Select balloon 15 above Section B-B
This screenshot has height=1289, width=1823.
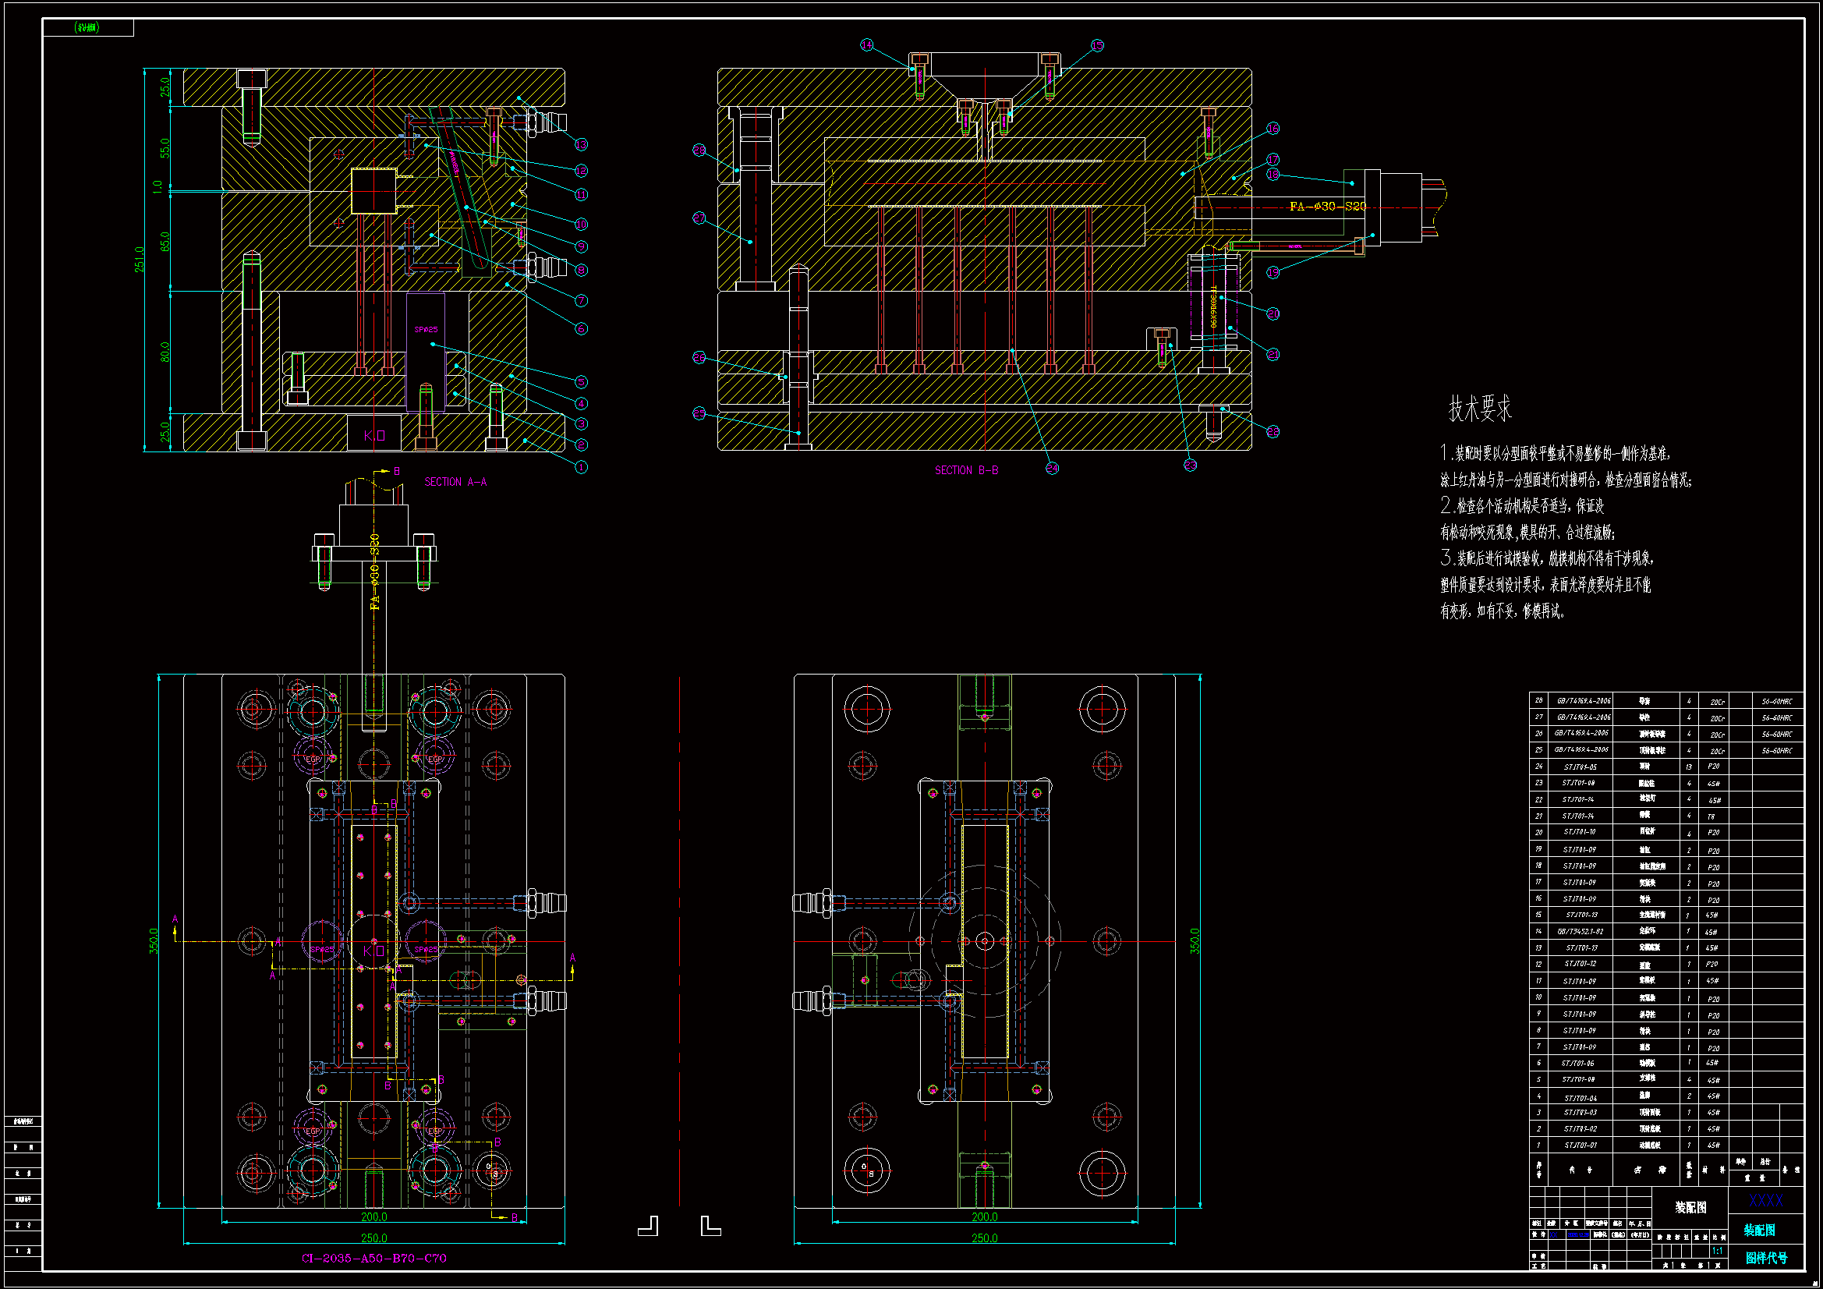(x=1097, y=46)
